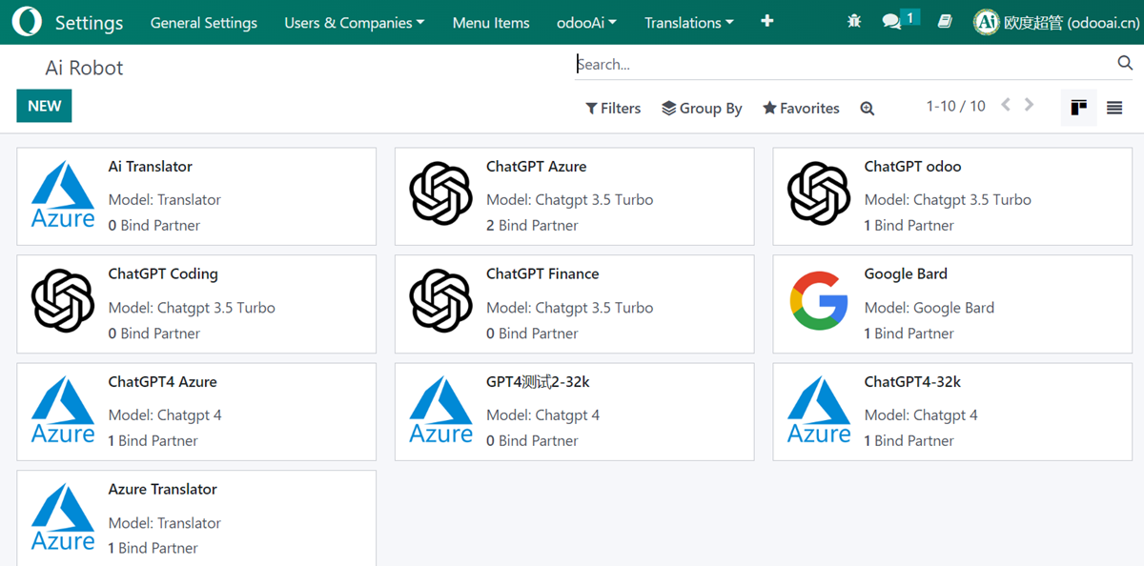This screenshot has width=1144, height=566.
Task: Click the 1-10 / 10 pager counter
Action: [956, 106]
